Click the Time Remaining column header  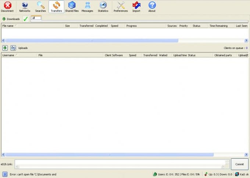[221, 26]
